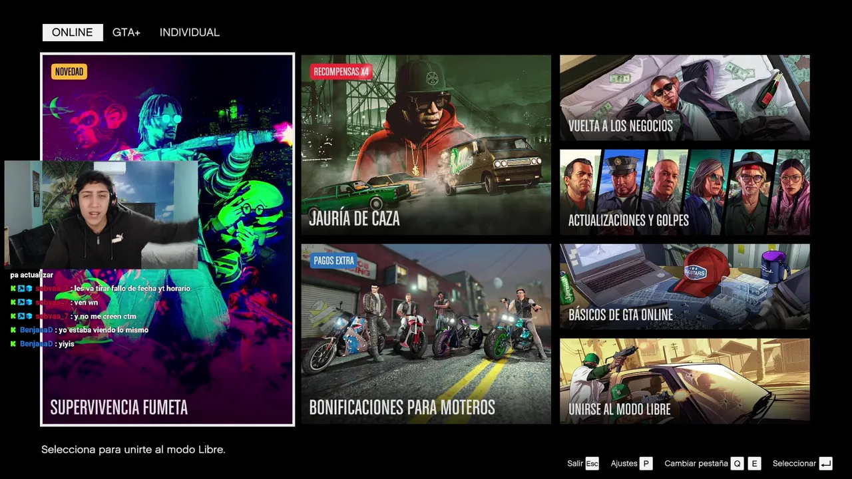
Task: Open the Bonificaciones para Moteros tile
Action: (x=426, y=334)
